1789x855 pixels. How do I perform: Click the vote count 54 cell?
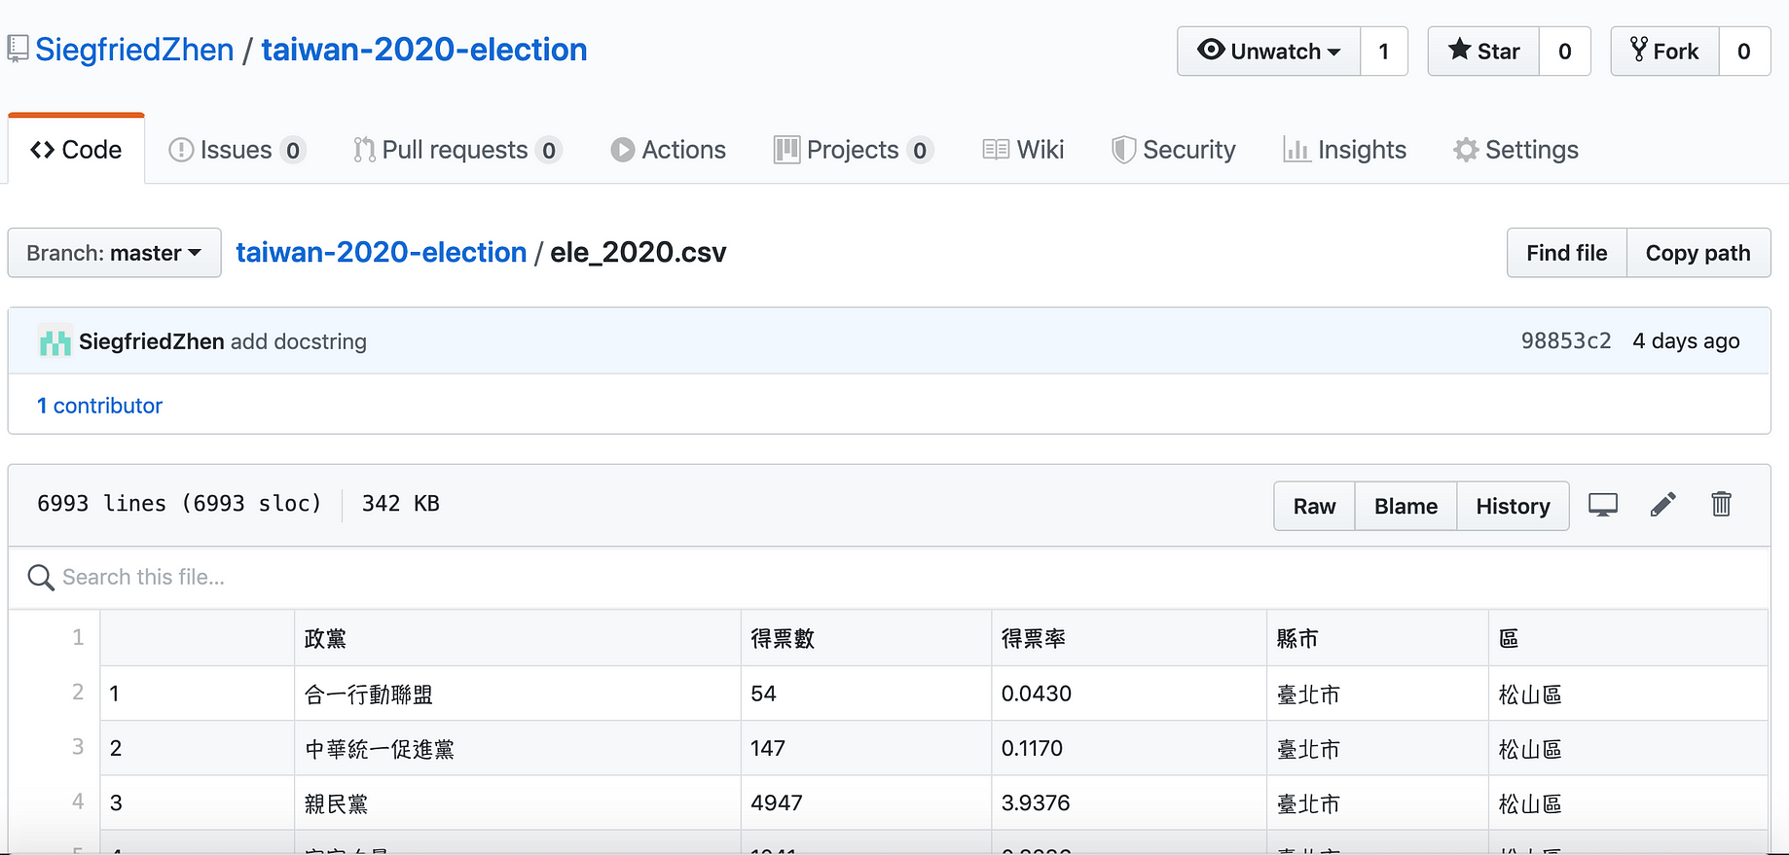(x=865, y=694)
